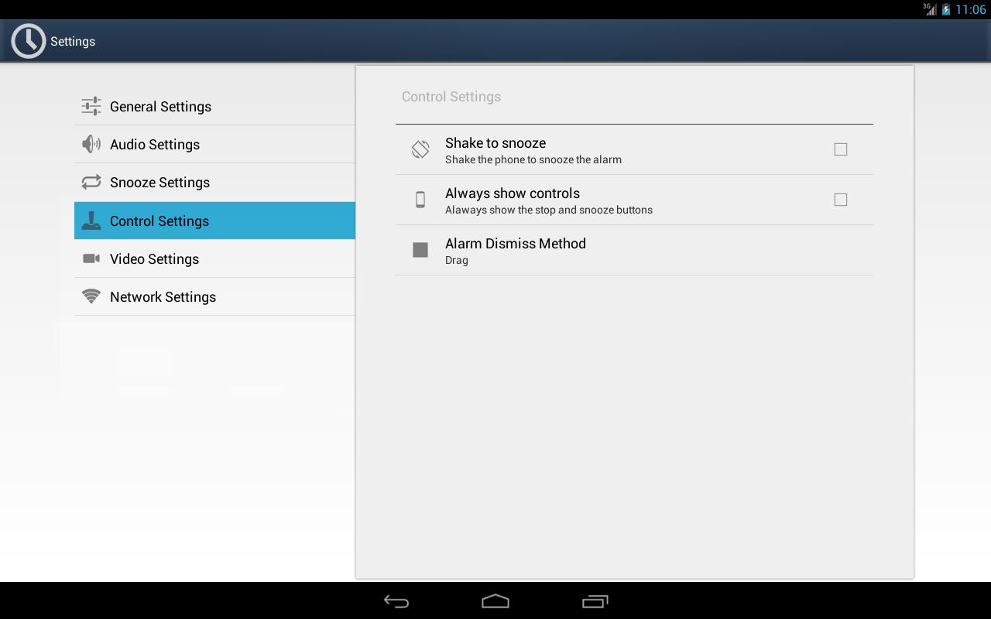Tap the Android back navigation button

396,601
